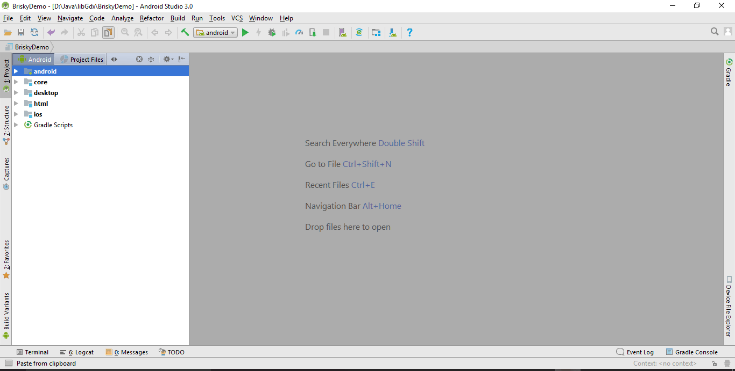Expand the ios module node
The image size is (735, 371).
(16, 114)
